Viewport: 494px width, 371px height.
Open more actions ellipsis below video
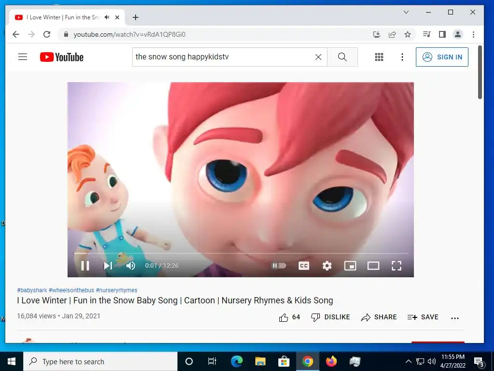click(x=454, y=318)
